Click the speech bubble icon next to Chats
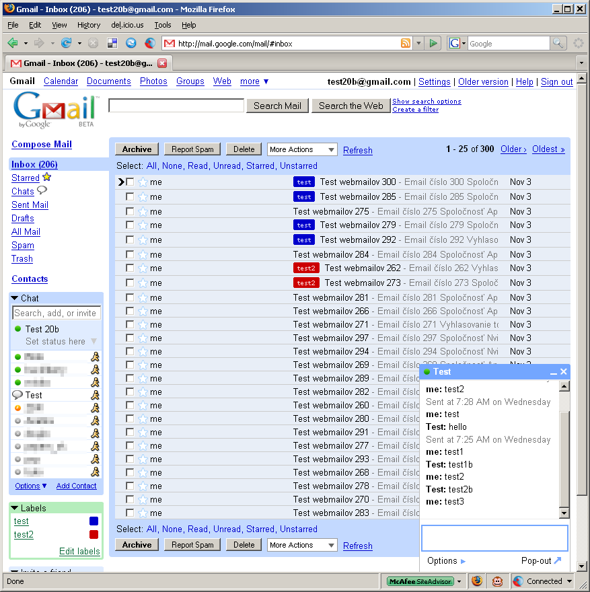The image size is (590, 592). 42,190
